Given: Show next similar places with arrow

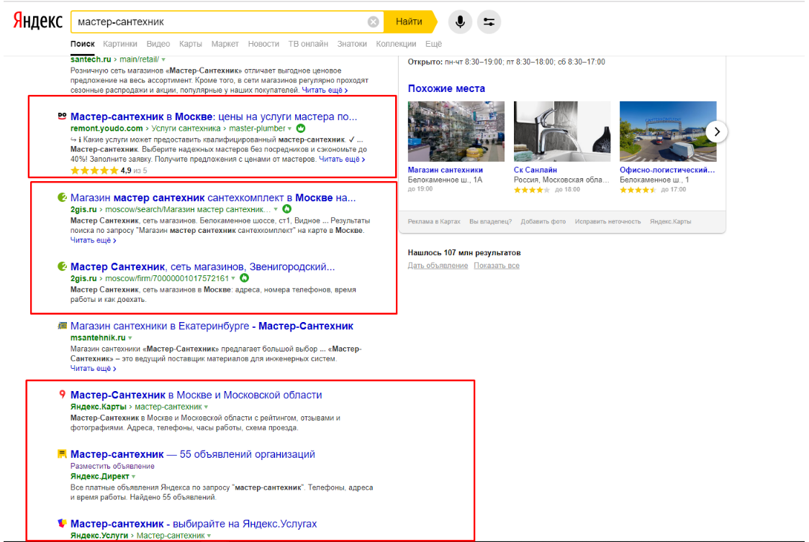Looking at the screenshot, I should click(x=717, y=132).
